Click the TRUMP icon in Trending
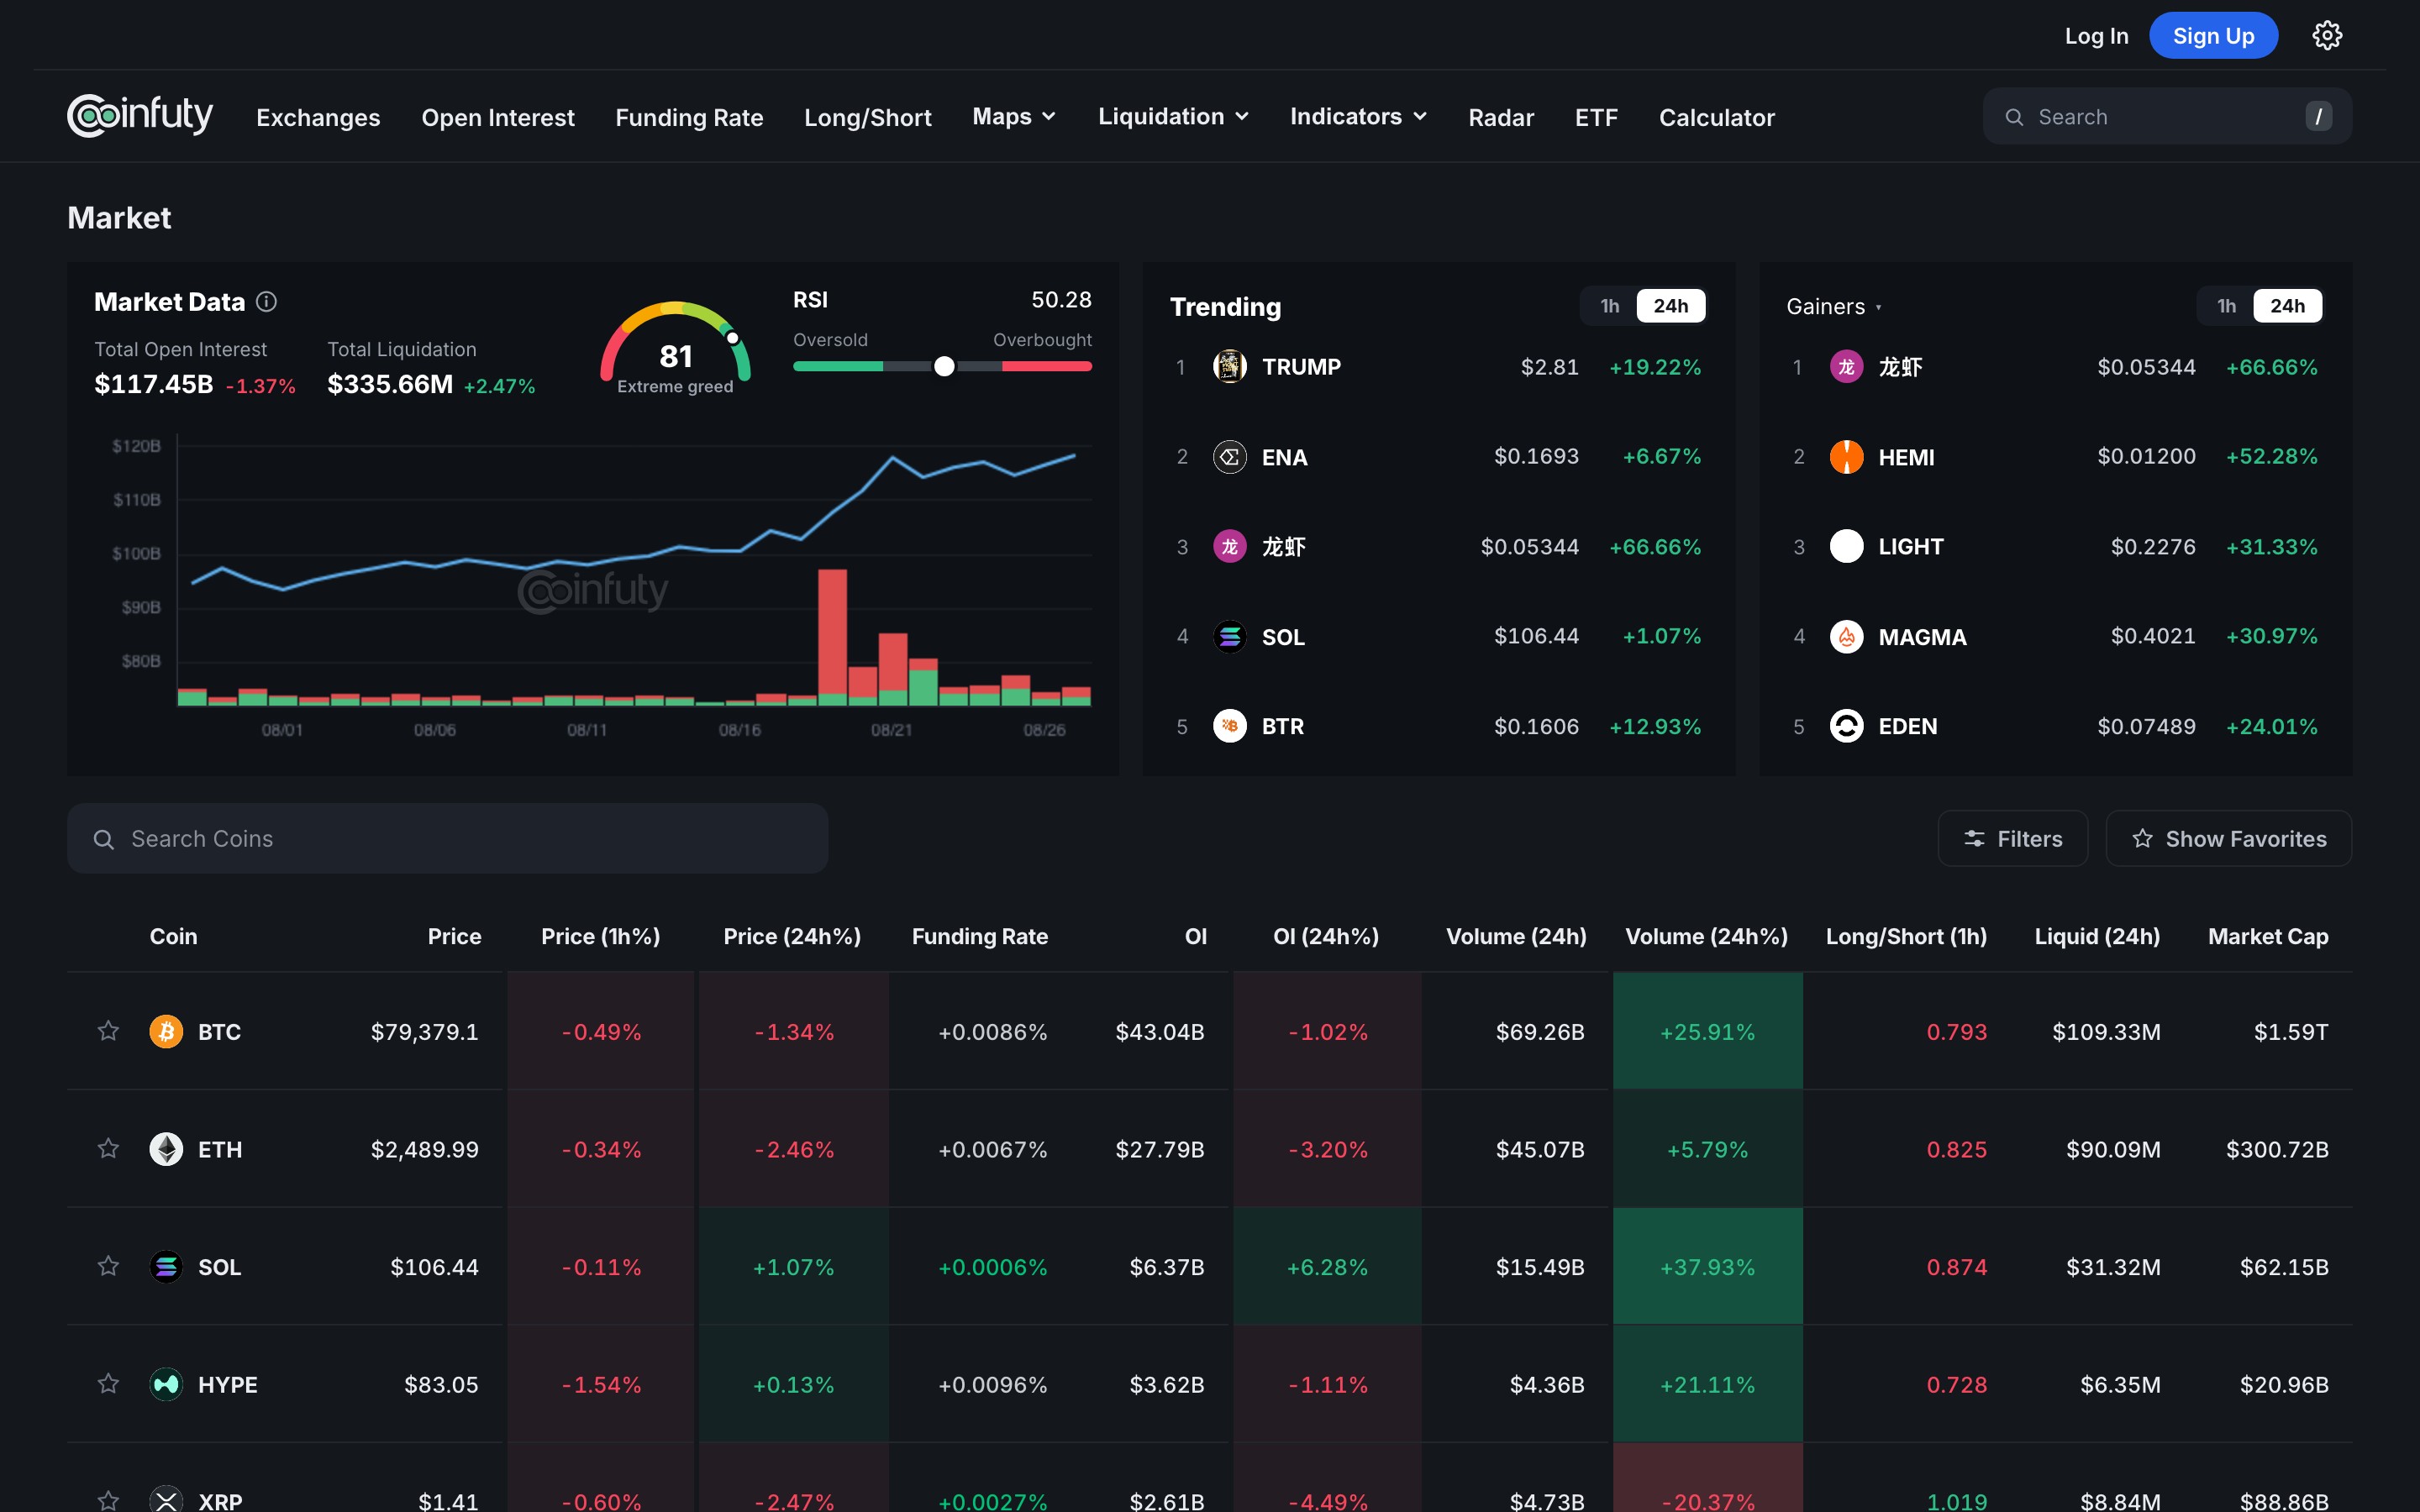The height and width of the screenshot is (1512, 2420). point(1230,367)
